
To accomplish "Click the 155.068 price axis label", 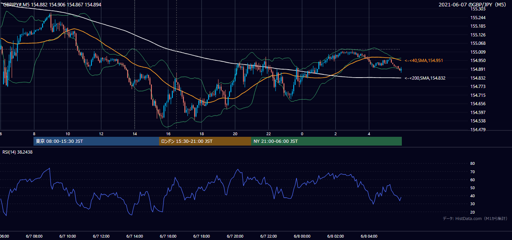I will point(478,43).
